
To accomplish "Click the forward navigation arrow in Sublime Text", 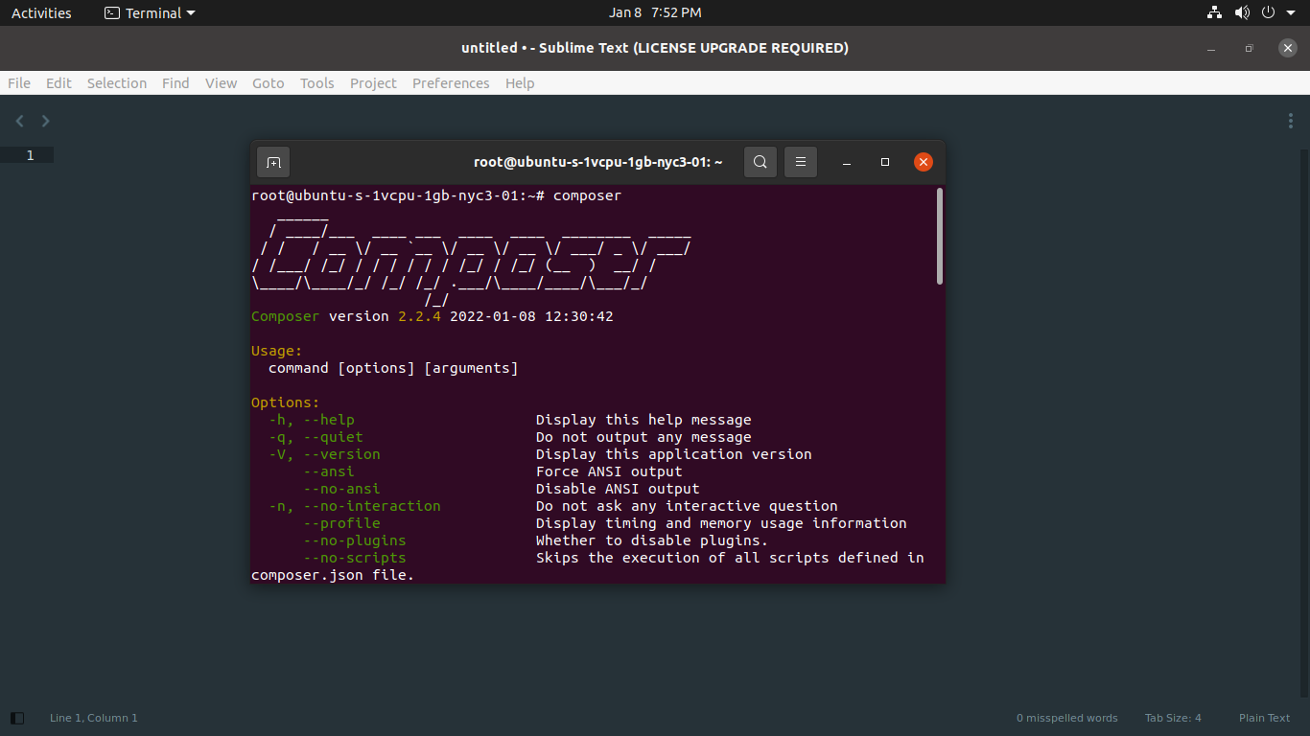I will 45,121.
